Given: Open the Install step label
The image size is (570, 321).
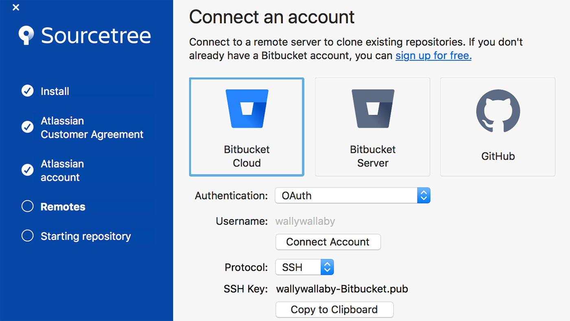Looking at the screenshot, I should 55,91.
